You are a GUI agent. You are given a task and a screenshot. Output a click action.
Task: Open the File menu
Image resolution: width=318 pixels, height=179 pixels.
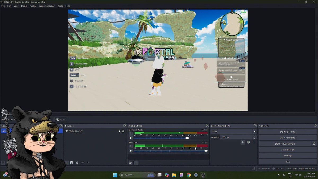coord(3,6)
